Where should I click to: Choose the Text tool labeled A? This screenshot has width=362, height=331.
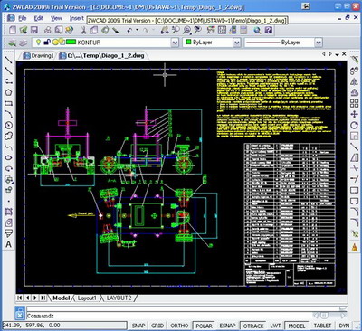8,244
